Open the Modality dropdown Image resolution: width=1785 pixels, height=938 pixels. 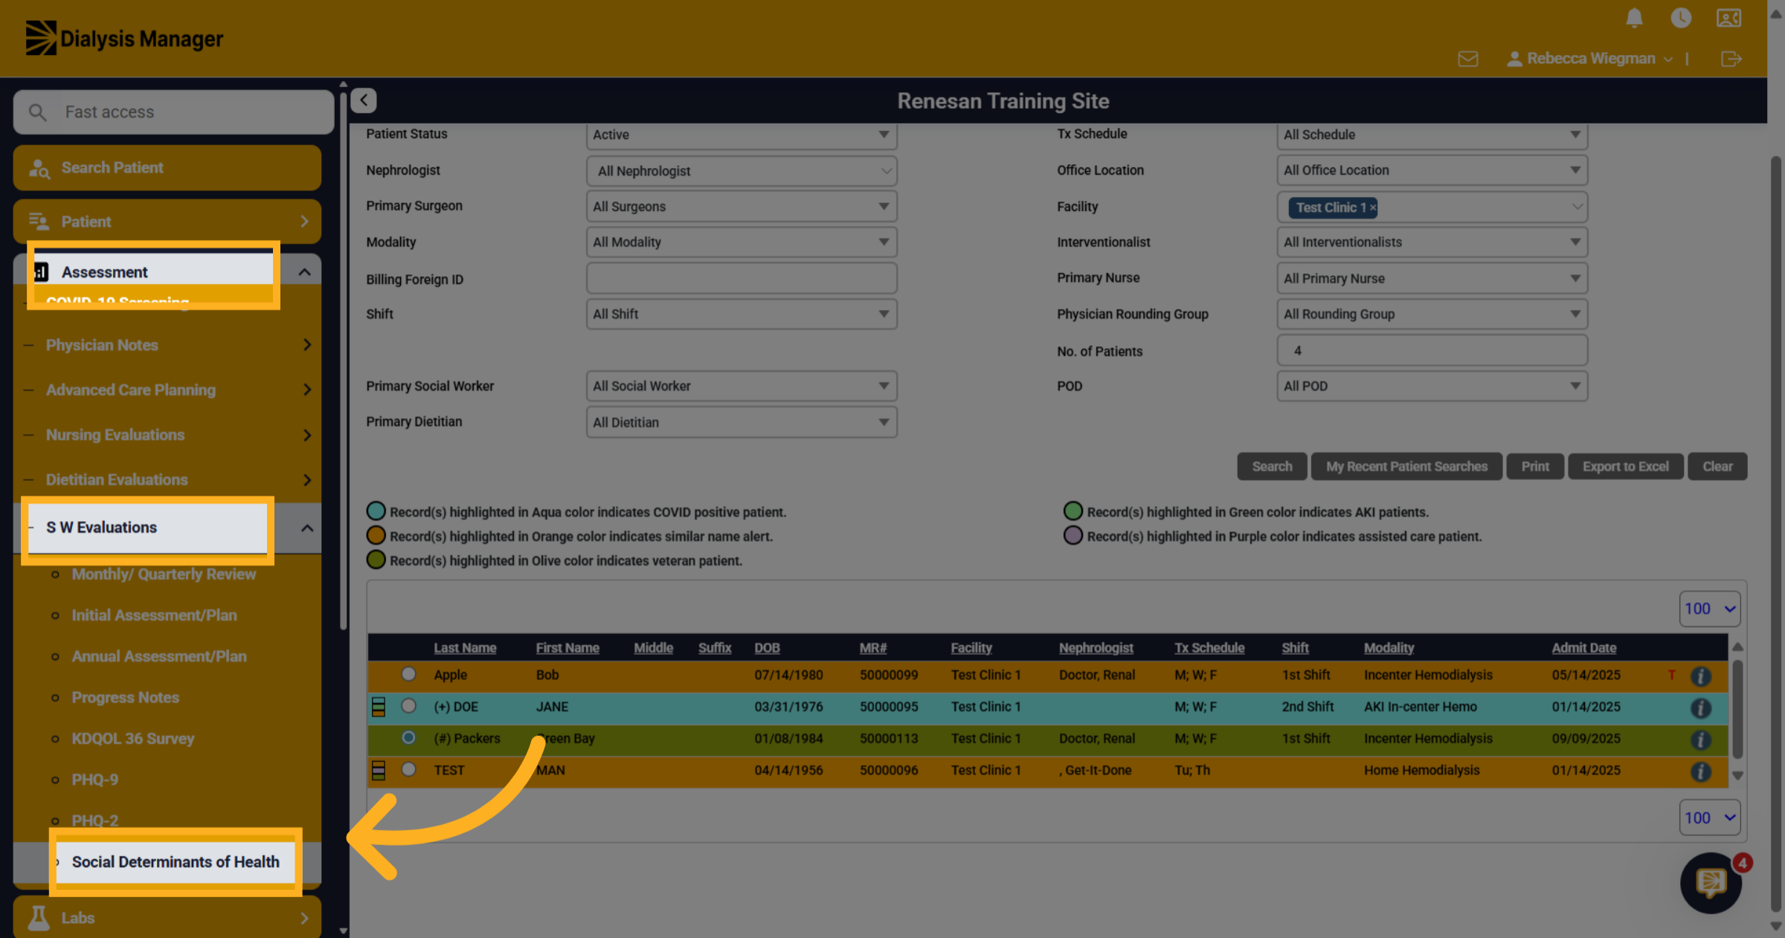[x=742, y=242]
